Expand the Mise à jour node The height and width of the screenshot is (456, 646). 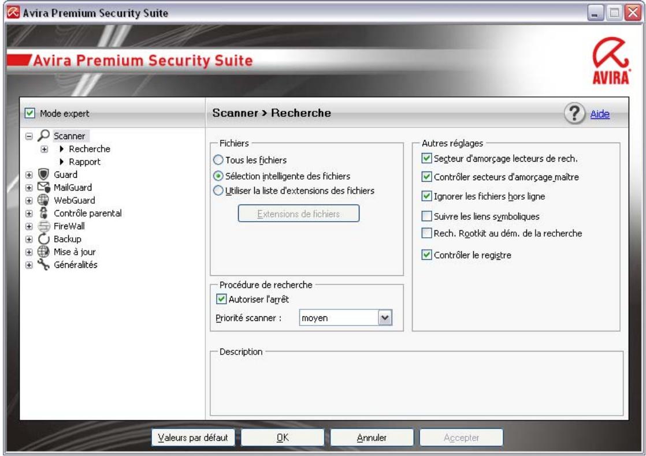(x=29, y=252)
